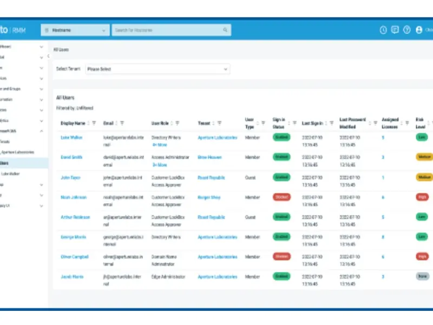Click the filter icon beside Email column
The image size is (433, 325).
122,123
